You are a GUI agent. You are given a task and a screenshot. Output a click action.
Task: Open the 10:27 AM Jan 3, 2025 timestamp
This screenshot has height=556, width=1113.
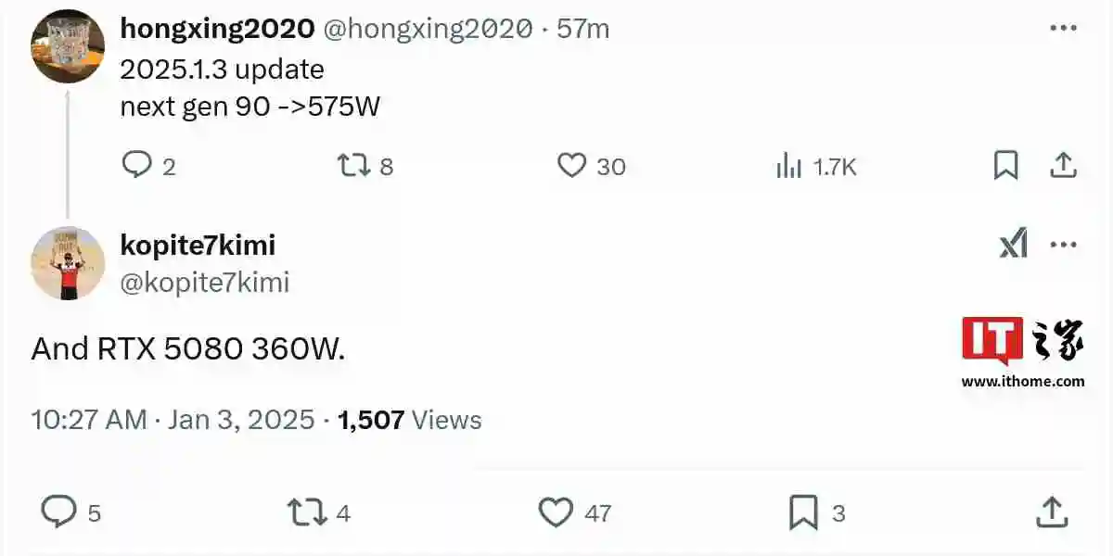tap(173, 420)
